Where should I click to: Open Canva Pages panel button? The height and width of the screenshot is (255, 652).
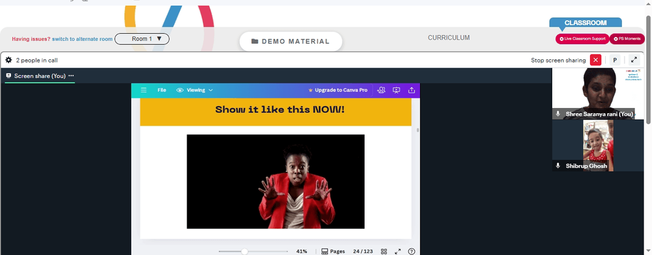coord(333,251)
